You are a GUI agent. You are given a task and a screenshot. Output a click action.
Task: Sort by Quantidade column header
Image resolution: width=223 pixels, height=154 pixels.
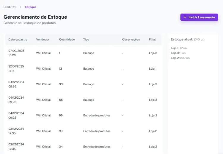(x=67, y=39)
